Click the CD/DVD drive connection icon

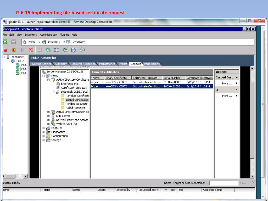pos(82,50)
